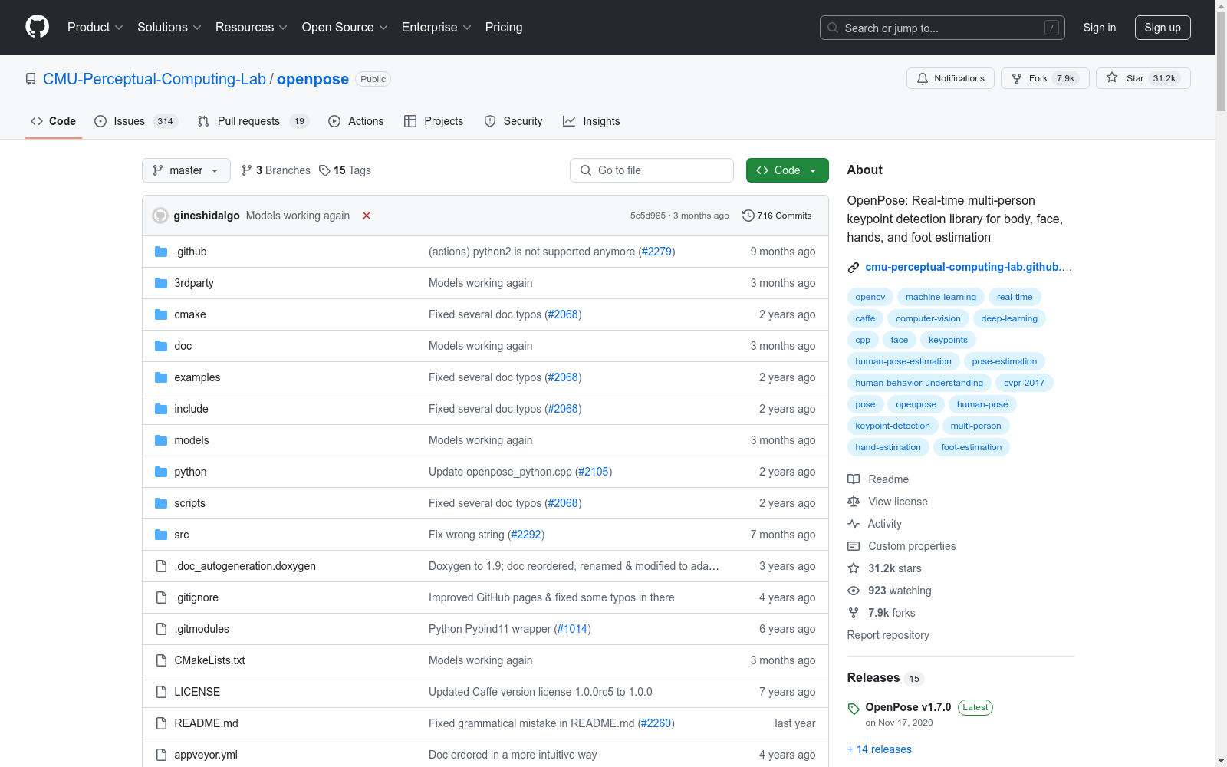Show the + 14 releases link
Viewport: 1227px width, 767px height.
click(x=880, y=749)
